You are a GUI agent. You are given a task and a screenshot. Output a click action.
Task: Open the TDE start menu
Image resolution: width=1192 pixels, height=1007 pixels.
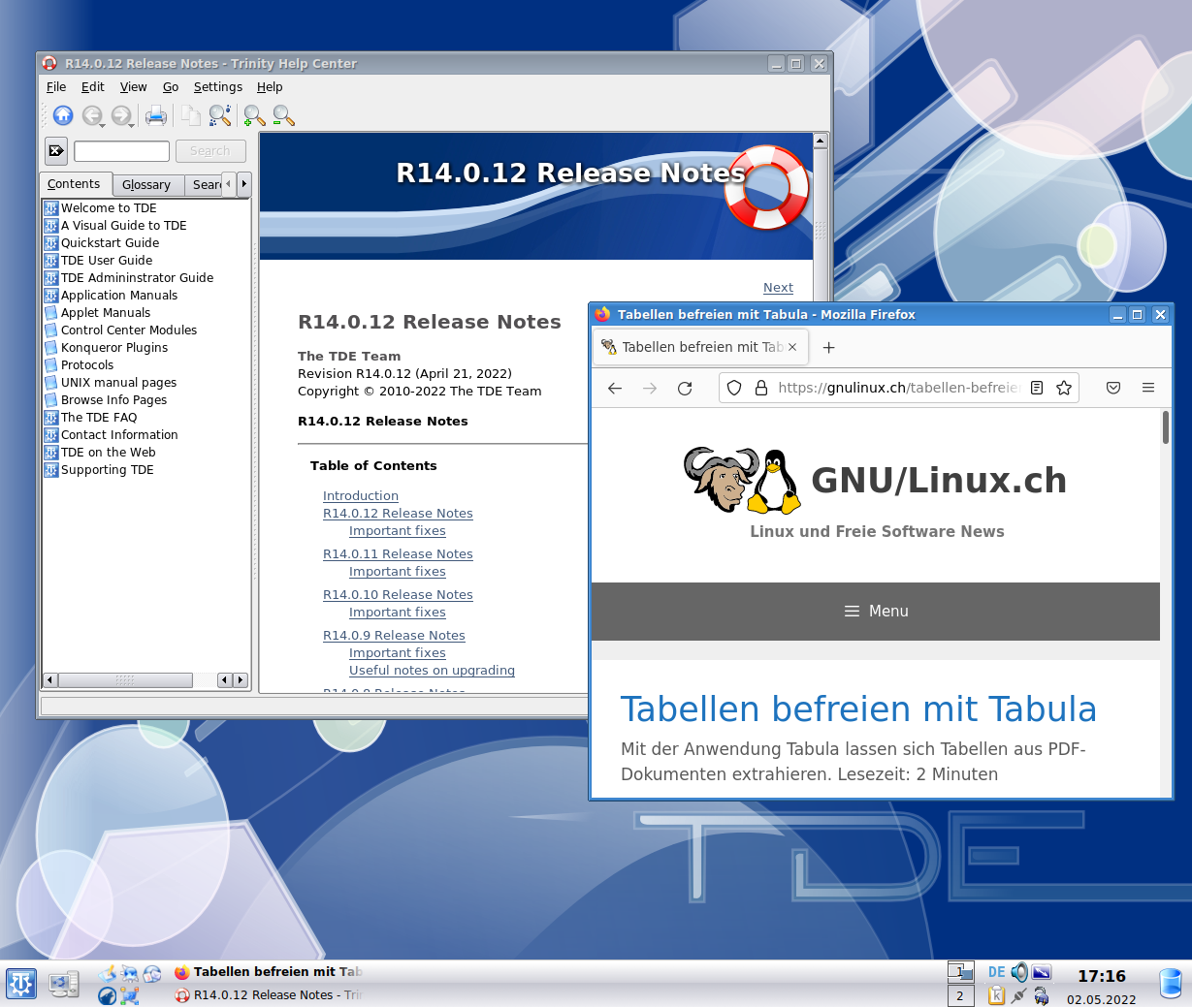coord(20,984)
